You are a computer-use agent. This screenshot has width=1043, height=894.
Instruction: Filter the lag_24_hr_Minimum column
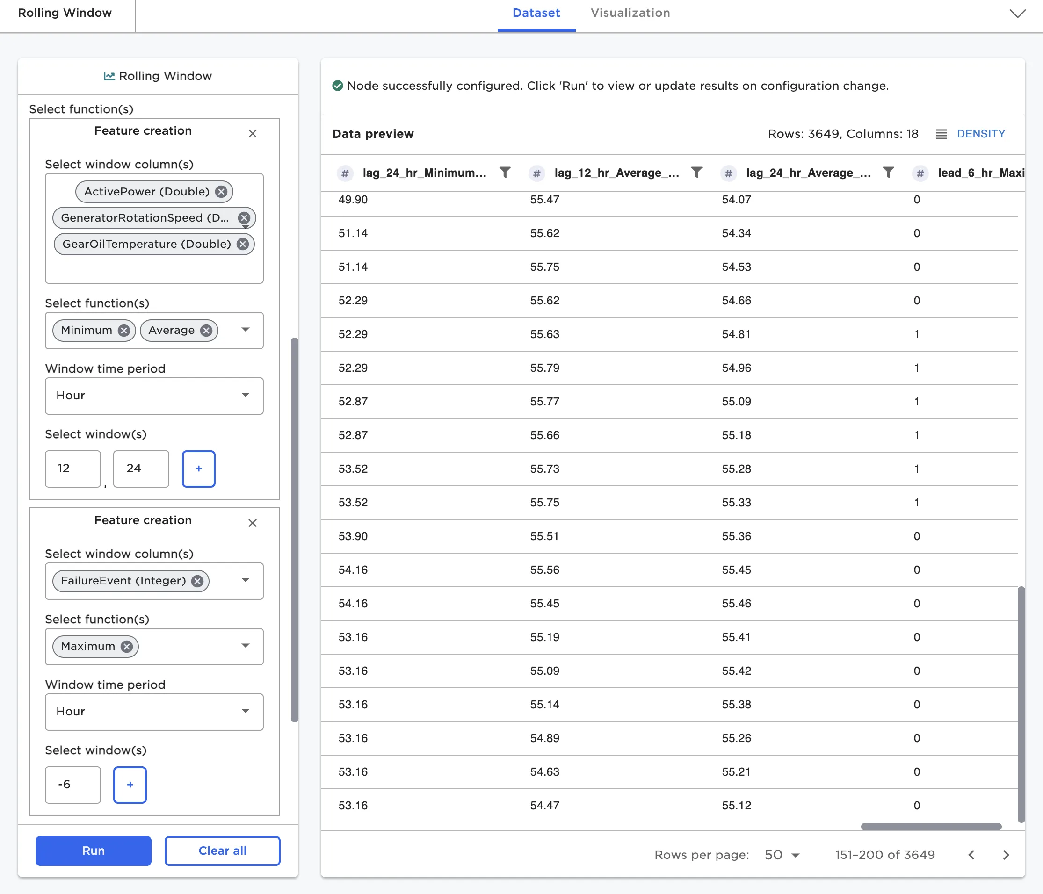pos(505,173)
